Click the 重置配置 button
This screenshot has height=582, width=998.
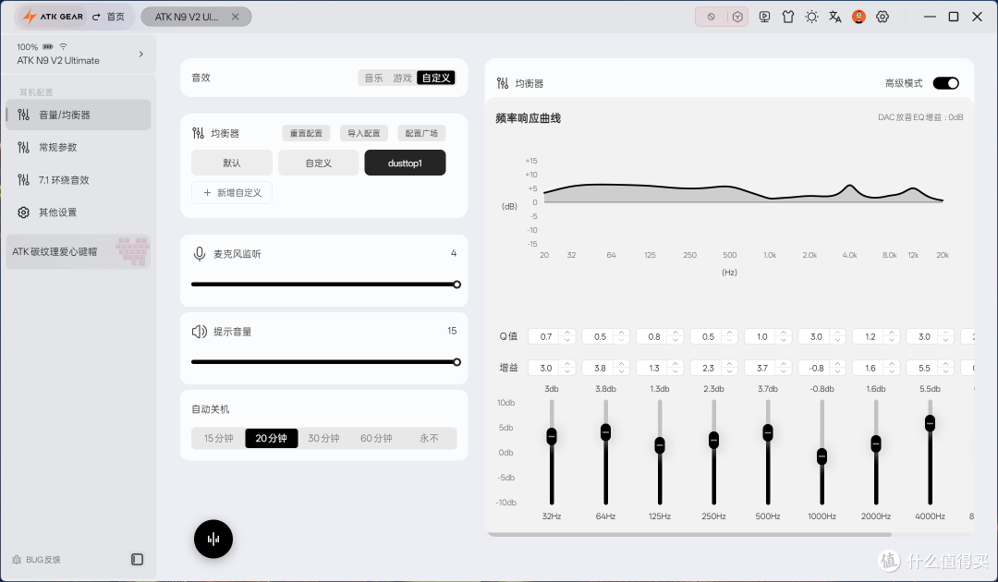(x=306, y=133)
